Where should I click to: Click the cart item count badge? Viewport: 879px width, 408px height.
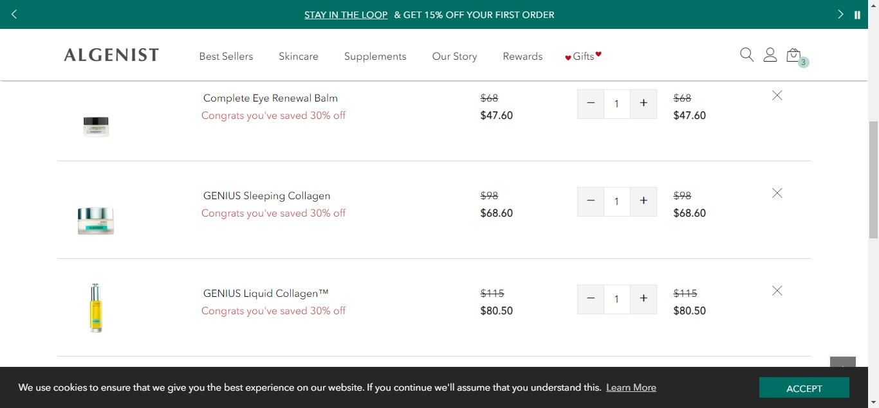tap(804, 62)
